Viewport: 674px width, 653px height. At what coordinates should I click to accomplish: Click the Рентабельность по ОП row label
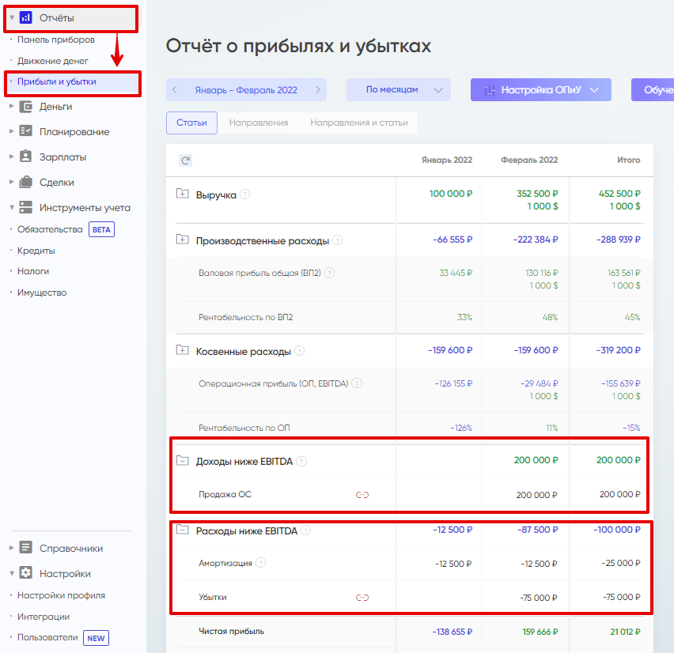point(244,428)
